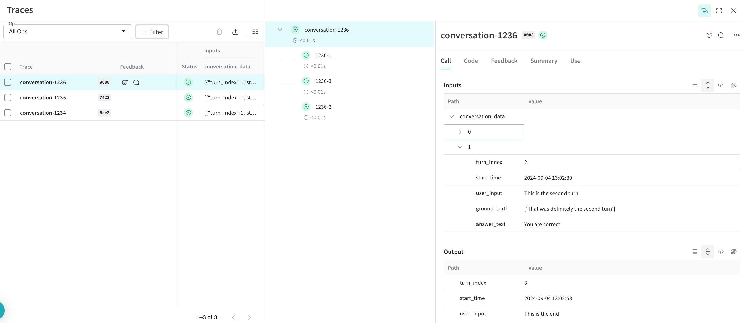Open the Summary tab
Viewport: 742px width, 323px height.
coord(544,61)
